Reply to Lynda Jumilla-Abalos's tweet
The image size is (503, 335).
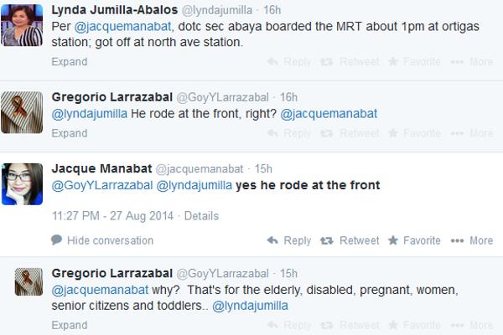tap(290, 62)
